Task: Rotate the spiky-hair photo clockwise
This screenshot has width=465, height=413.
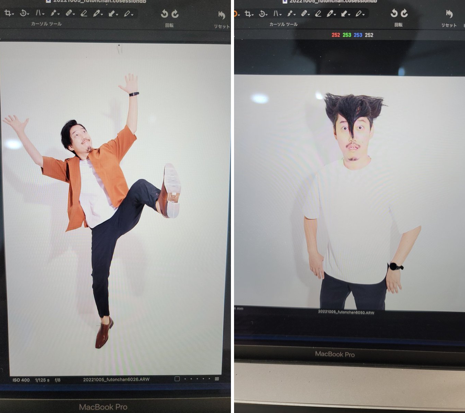Action: [x=404, y=13]
